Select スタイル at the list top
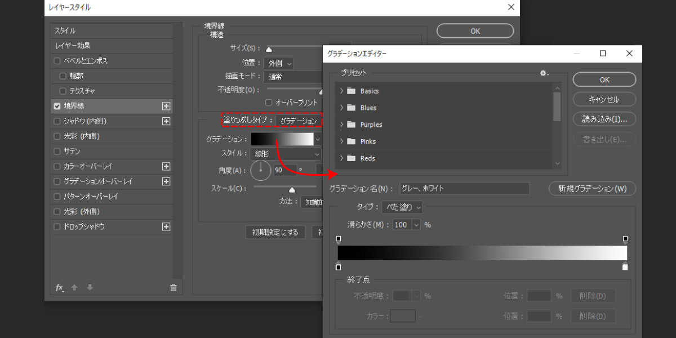This screenshot has height=338, width=676. pos(112,31)
